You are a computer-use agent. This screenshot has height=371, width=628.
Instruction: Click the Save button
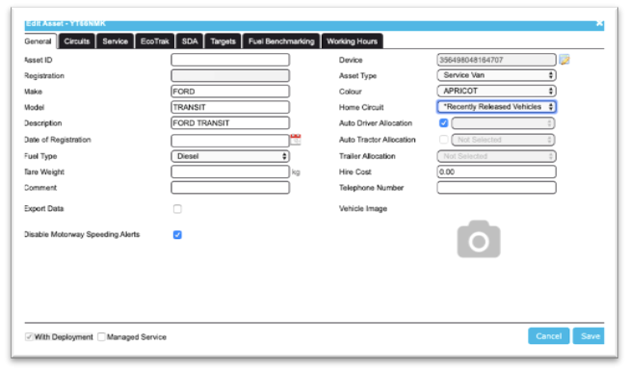589,336
